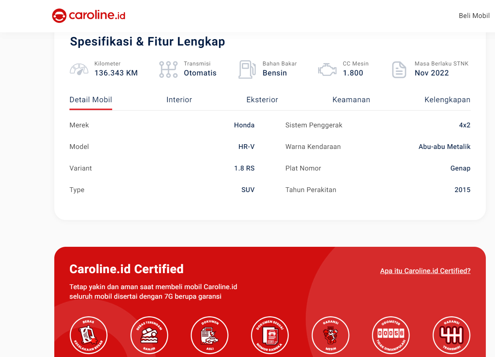The width and height of the screenshot is (495, 357).
Task: Click the Transmisi gear shift icon
Action: tap(168, 69)
